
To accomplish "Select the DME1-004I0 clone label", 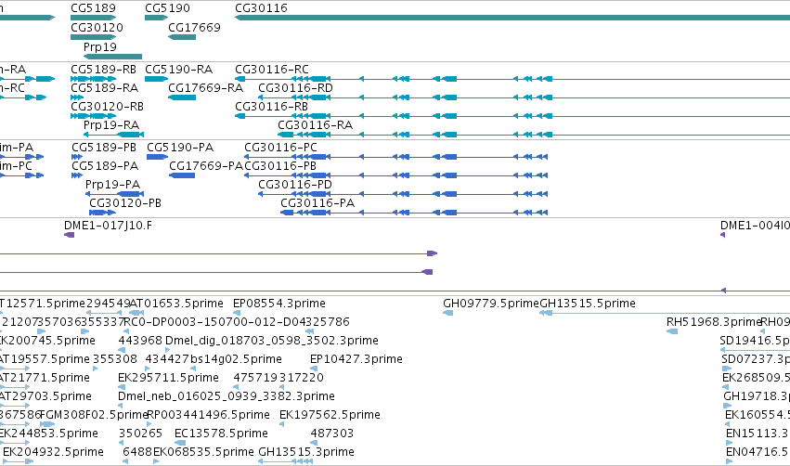I will pyautogui.click(x=755, y=226).
